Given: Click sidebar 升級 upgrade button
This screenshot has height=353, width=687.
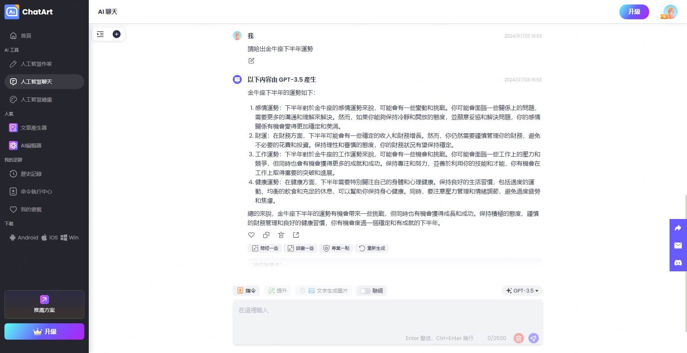Looking at the screenshot, I should [44, 331].
